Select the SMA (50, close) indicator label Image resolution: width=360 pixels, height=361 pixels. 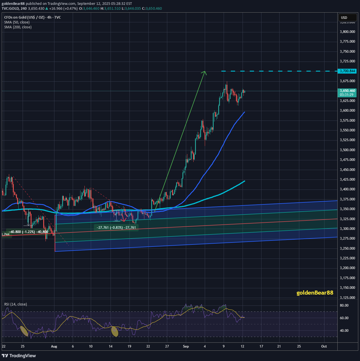17,22
